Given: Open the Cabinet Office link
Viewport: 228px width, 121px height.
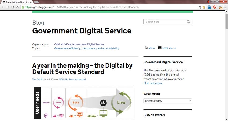Looking at the screenshot, I should (62, 44).
